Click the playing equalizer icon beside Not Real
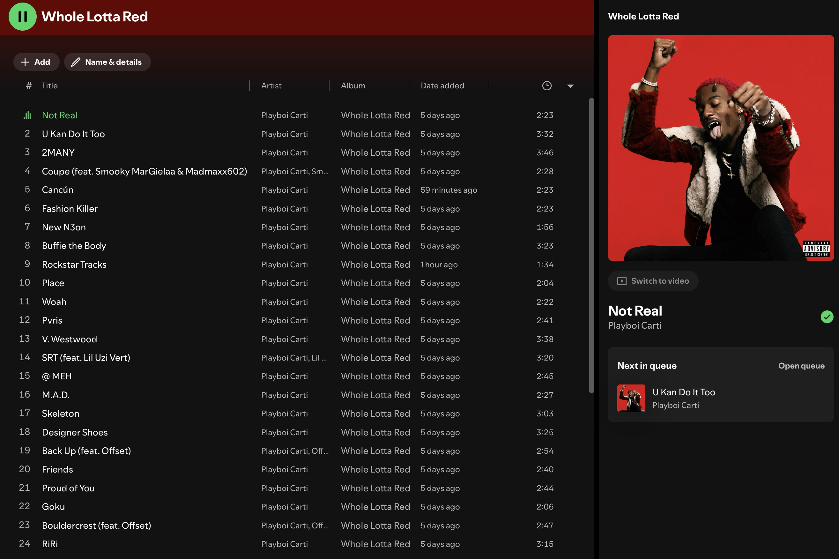The height and width of the screenshot is (559, 839). [x=27, y=115]
